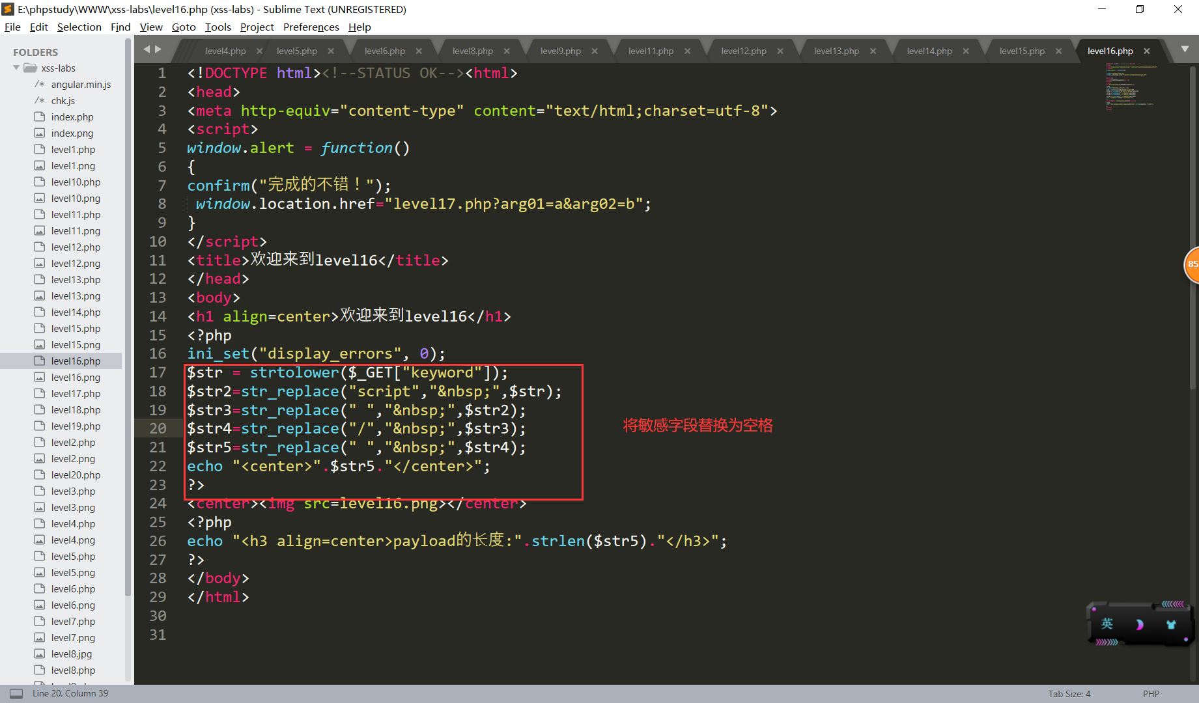Click the tab scroll left arrow

[147, 49]
